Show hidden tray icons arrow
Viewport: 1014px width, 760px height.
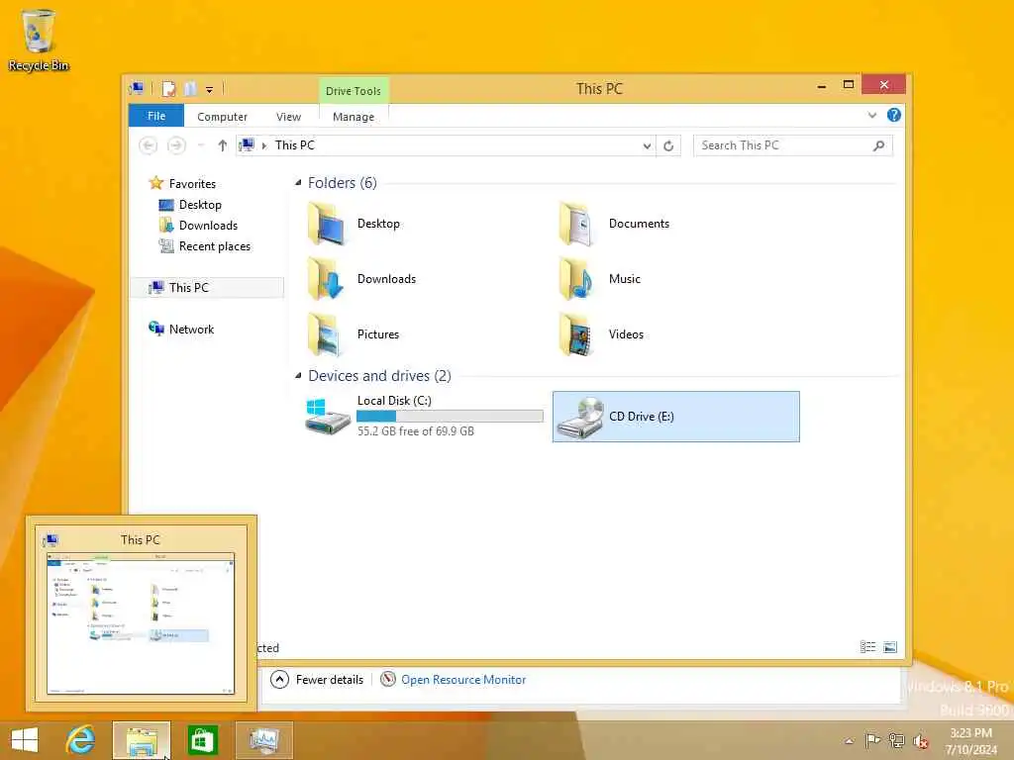[x=849, y=741]
